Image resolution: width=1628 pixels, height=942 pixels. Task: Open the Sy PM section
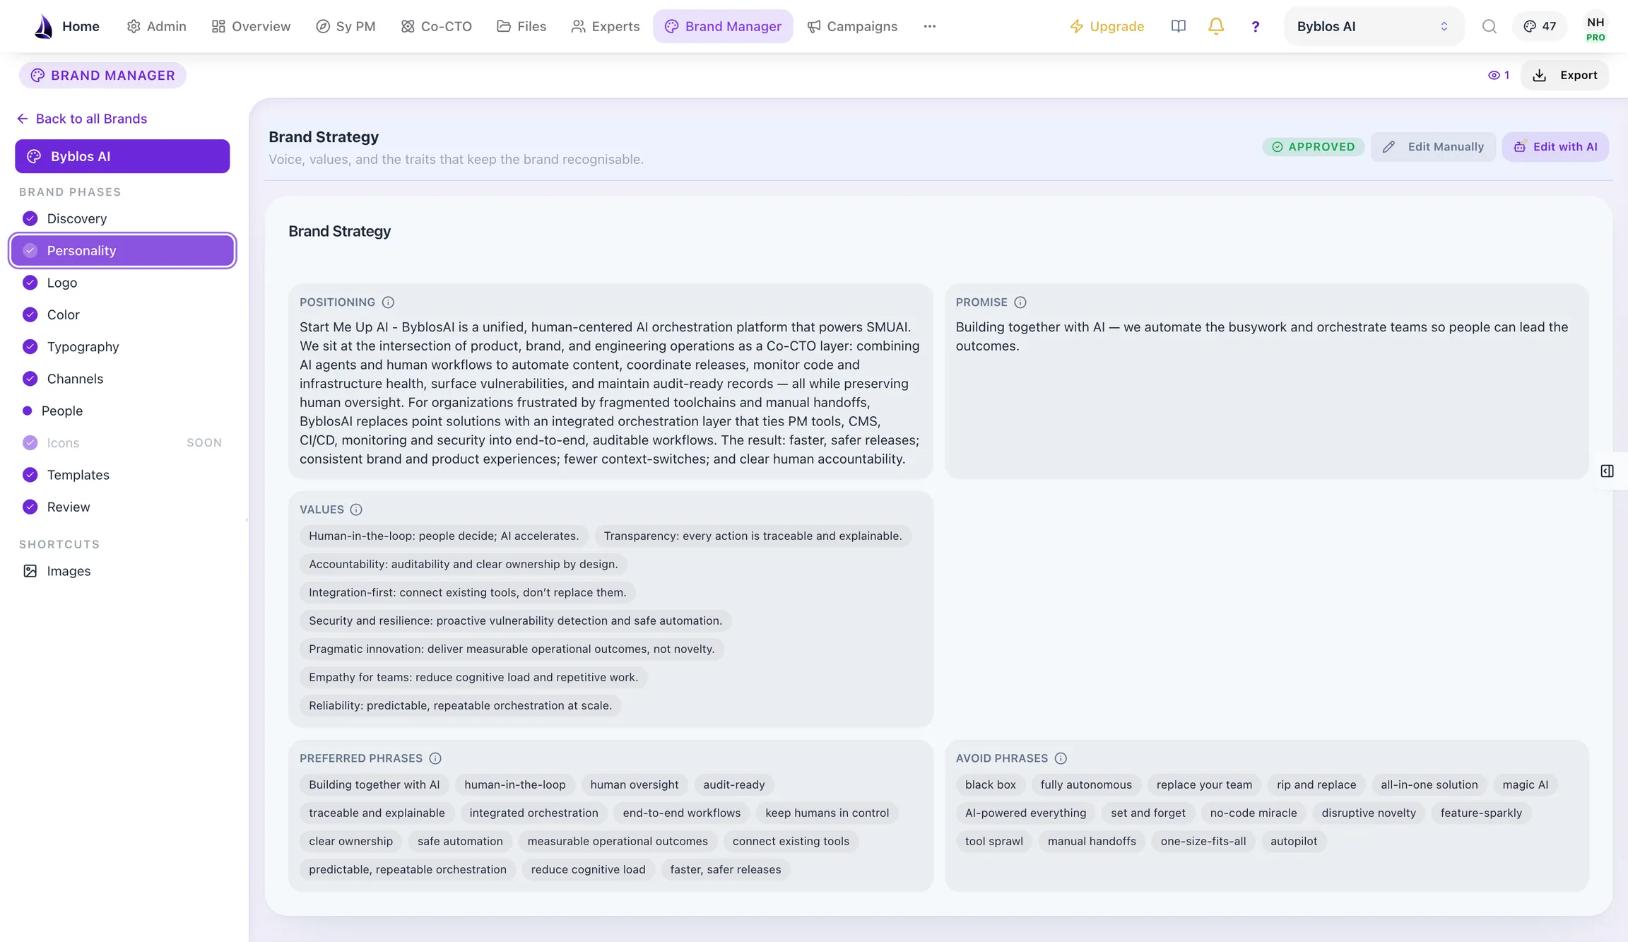[x=346, y=26]
